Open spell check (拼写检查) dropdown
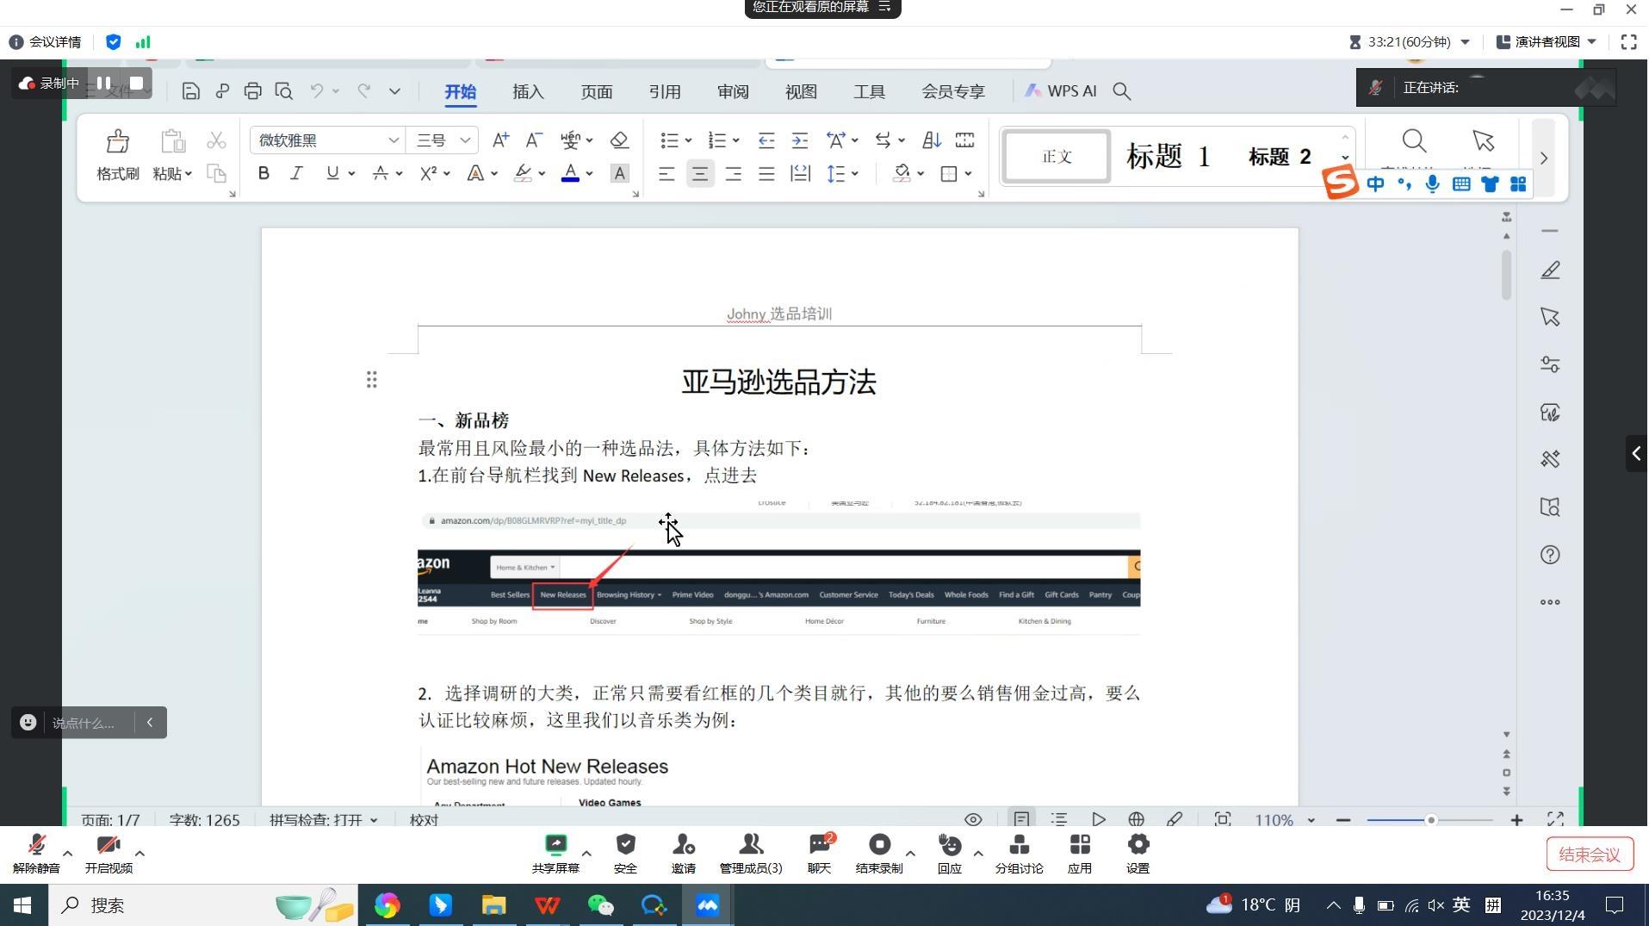Screen dimensions: 1649x926 (x=324, y=819)
